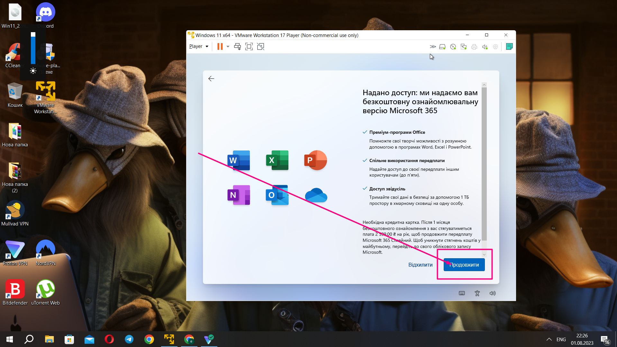Open Opera browser from taskbar
The image size is (617, 347).
(x=109, y=339)
